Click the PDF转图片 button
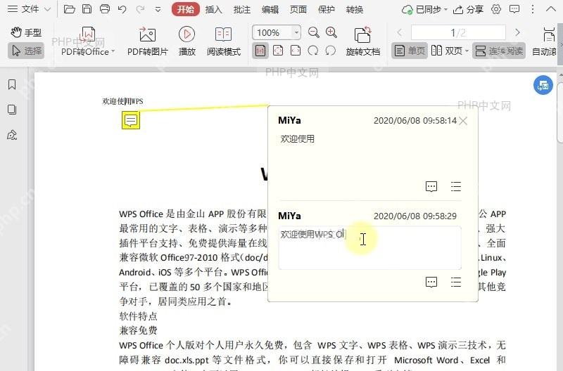Viewport: 563px width, 371px height. 148,41
